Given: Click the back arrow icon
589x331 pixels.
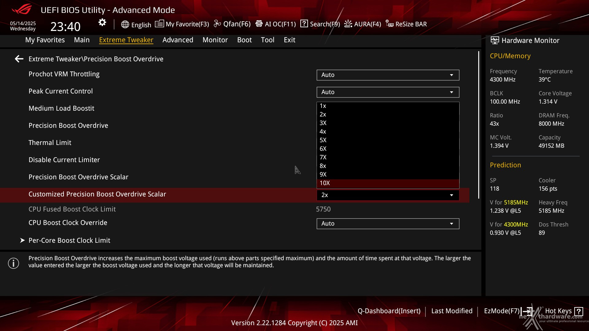Looking at the screenshot, I should pos(19,59).
